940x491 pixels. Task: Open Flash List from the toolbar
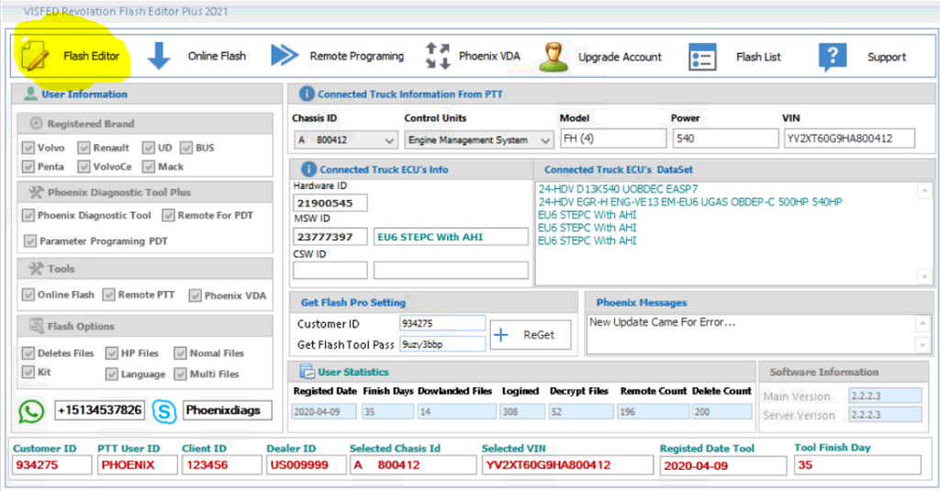pyautogui.click(x=758, y=57)
